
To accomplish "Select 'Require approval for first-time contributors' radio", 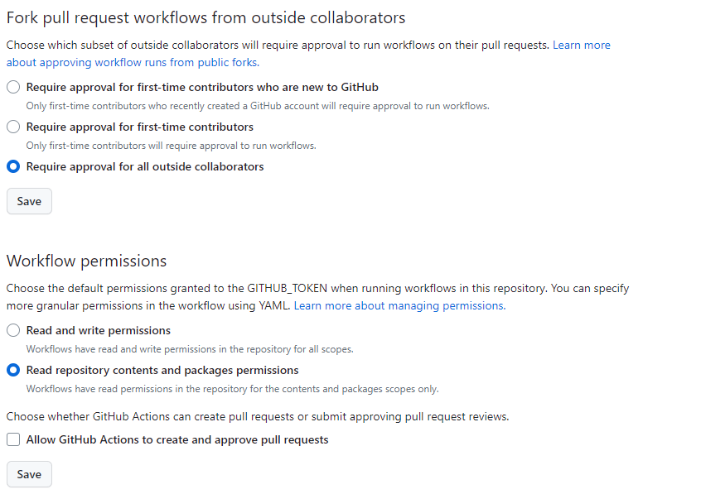I will point(13,127).
